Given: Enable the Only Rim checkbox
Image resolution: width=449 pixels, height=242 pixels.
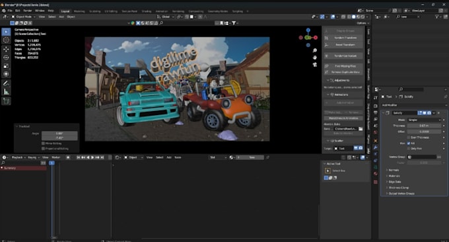Looking at the screenshot, I should (409, 149).
